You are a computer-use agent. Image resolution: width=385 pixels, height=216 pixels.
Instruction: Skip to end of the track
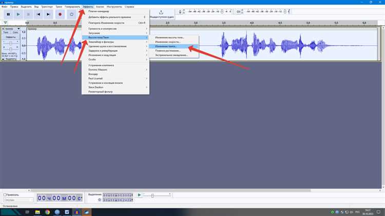(x=48, y=14)
